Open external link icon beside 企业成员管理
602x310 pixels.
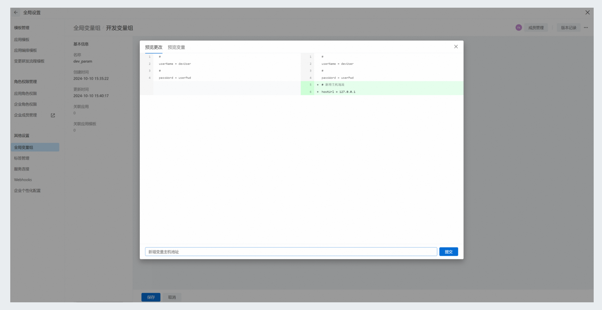pyautogui.click(x=53, y=115)
